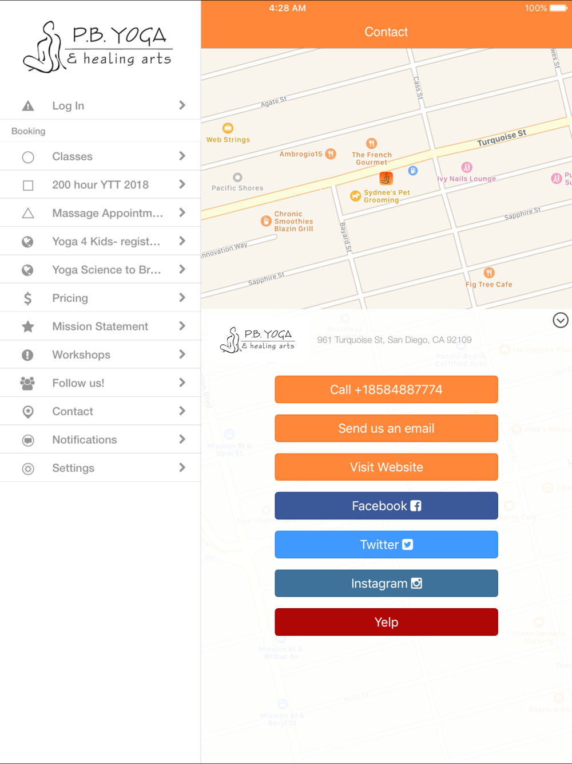This screenshot has height=764, width=572.
Task: Tap the Ambrogio15 restaurant marker
Action: [x=331, y=153]
